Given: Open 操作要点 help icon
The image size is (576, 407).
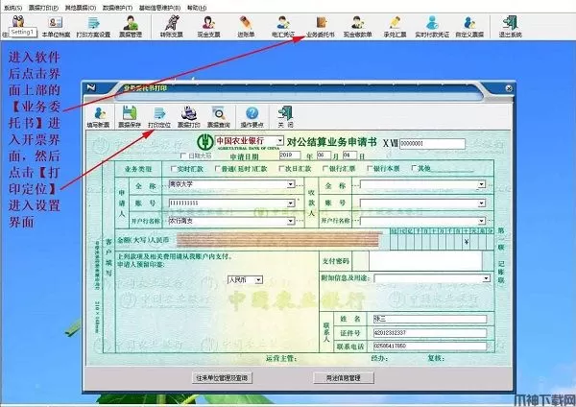Looking at the screenshot, I should (x=252, y=117).
